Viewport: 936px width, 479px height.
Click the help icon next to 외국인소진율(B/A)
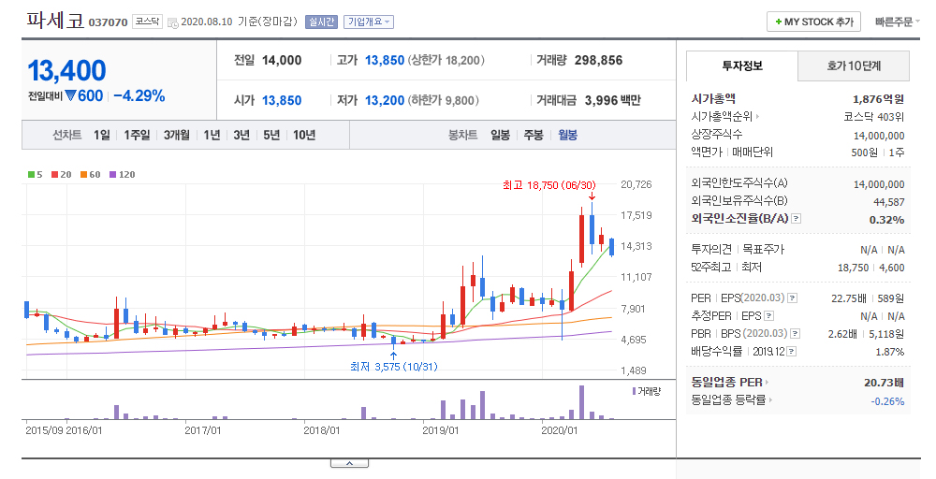point(796,219)
